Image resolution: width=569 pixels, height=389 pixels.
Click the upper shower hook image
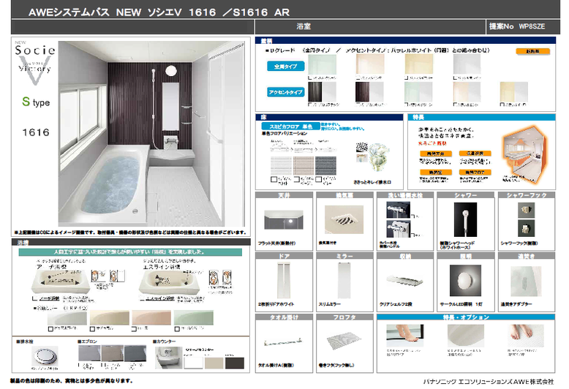coord(526,210)
